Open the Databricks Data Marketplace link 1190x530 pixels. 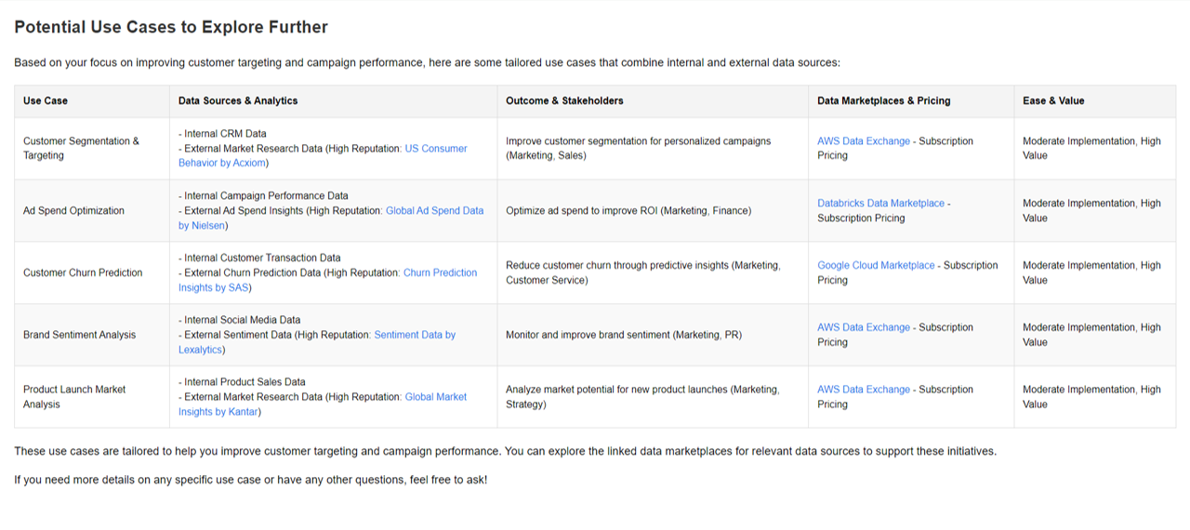tap(880, 203)
